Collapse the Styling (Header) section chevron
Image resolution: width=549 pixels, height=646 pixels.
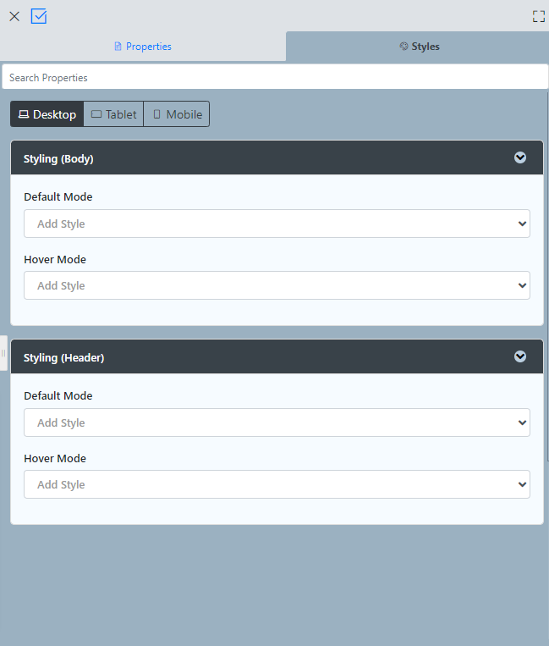[520, 356]
